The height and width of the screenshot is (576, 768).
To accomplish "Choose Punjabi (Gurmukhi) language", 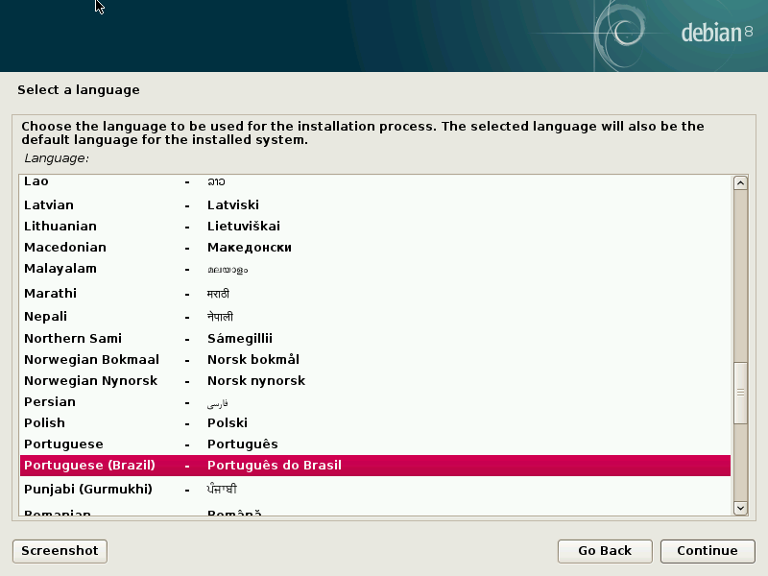I will [374, 489].
